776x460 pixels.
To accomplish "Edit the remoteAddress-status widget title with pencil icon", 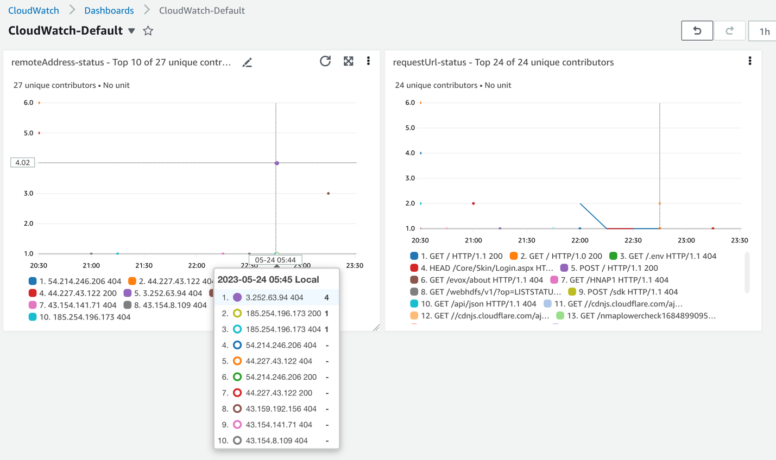I will pos(247,62).
